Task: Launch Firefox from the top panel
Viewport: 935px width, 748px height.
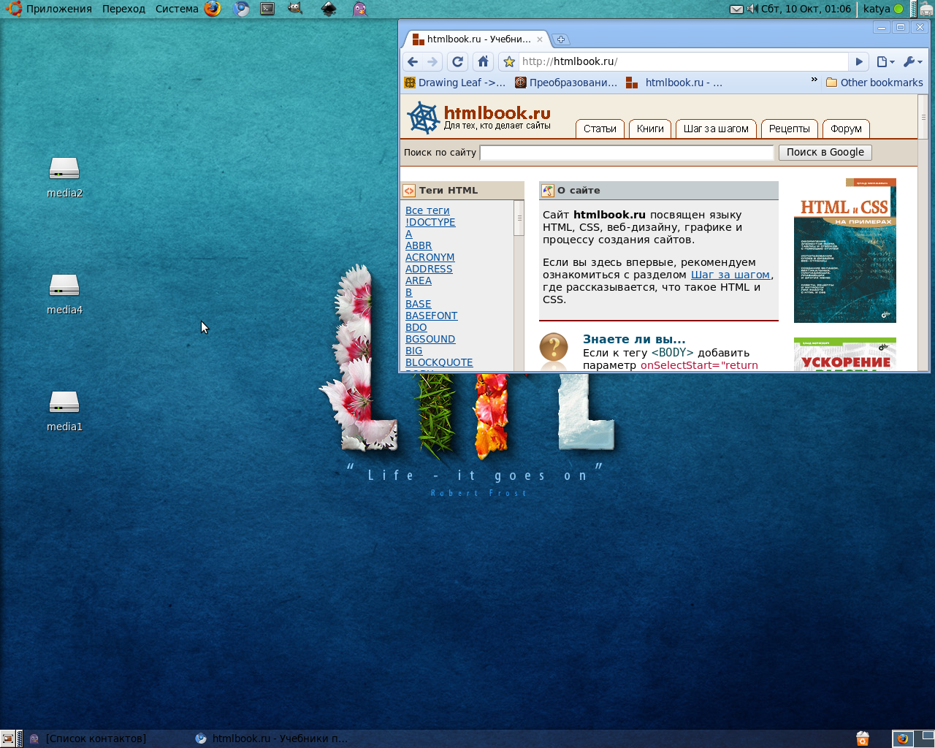Action: pos(213,9)
